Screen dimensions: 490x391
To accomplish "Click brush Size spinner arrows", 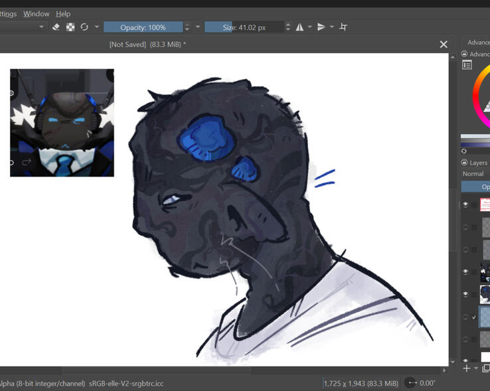I will 288,27.
